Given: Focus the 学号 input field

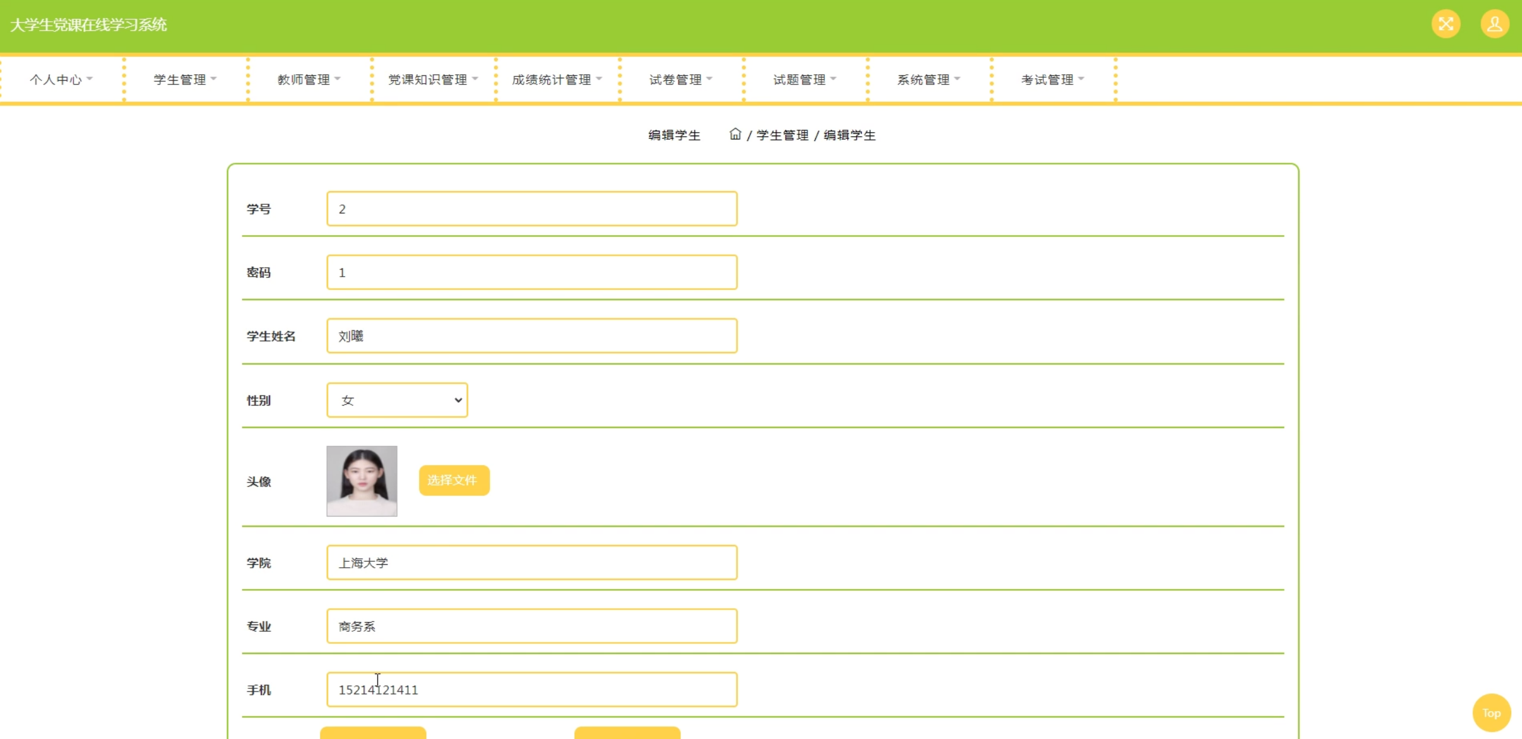Looking at the screenshot, I should 531,209.
